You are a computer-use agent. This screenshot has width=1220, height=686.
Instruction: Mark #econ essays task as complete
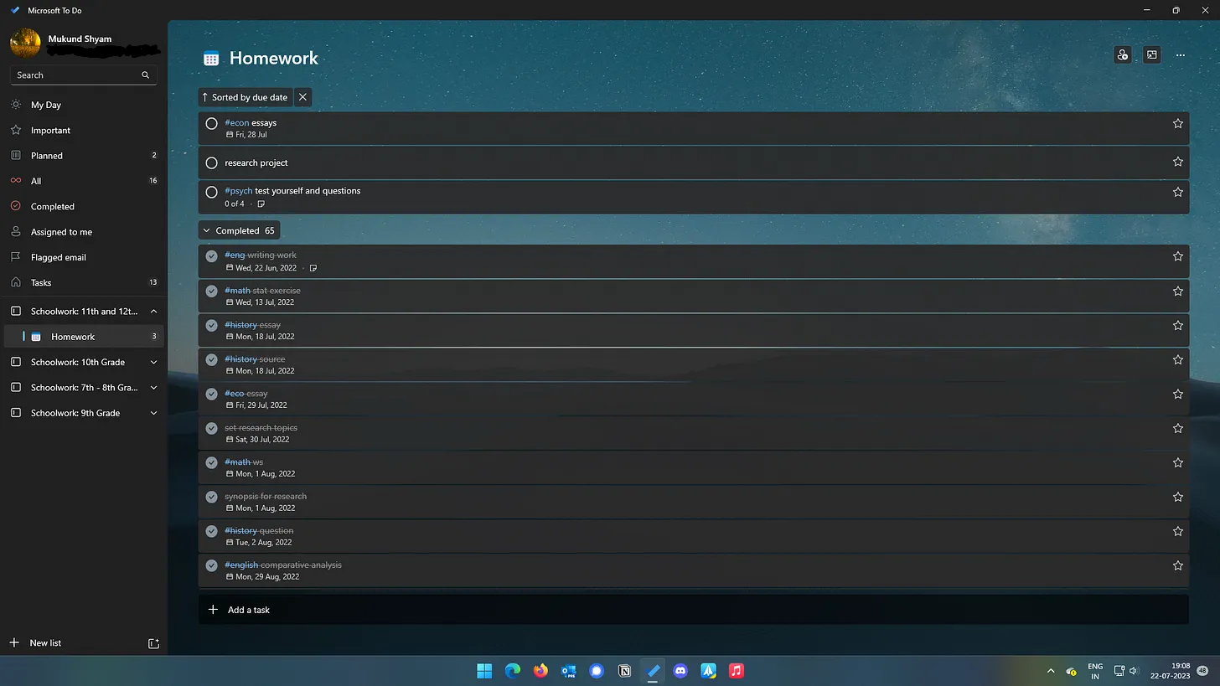coord(212,123)
